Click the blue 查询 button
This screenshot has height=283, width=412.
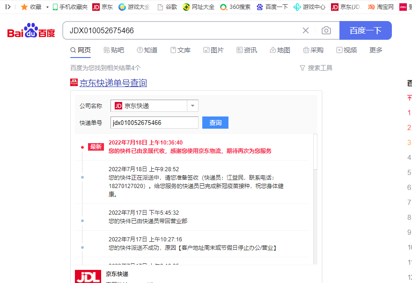point(215,123)
